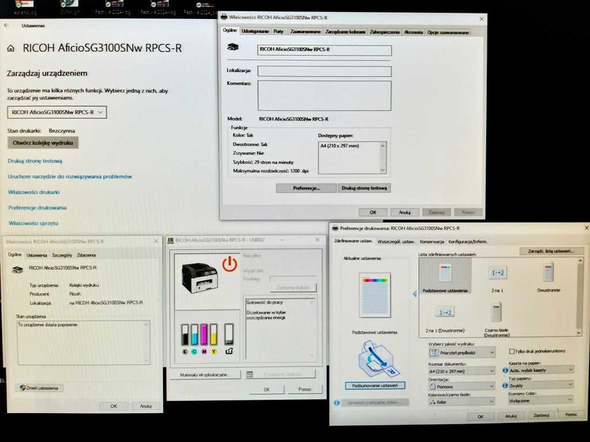
Task: Click the Otwórz kolejkę wydruku button
Action: click(x=43, y=143)
